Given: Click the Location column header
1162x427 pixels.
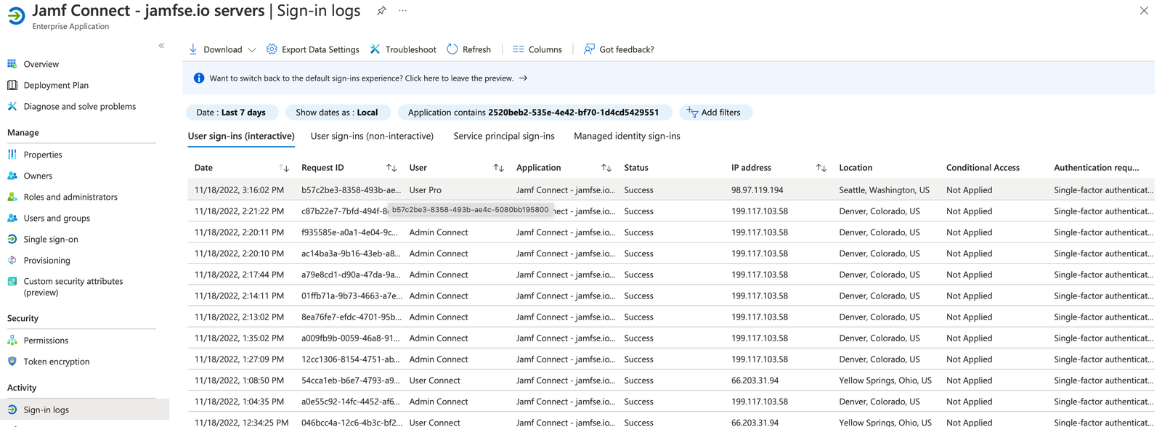Looking at the screenshot, I should tap(856, 168).
